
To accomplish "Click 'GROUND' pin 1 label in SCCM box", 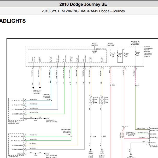I will (153, 143).
